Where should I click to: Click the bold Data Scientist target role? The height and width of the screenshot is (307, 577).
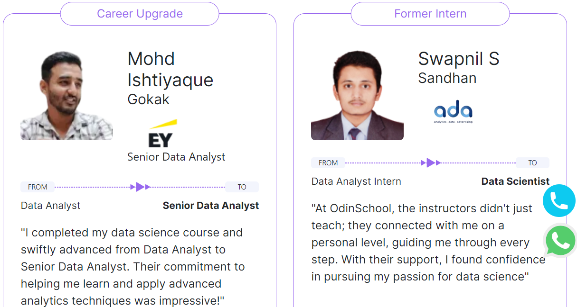tap(515, 181)
